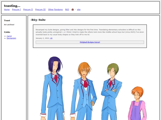Screen dimensions: 161x120
Task: Click the green-haired character with crossed arms
Action: click(112, 92)
